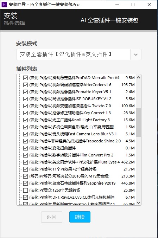Toggle Knoll Light Factory 3 checkbox
158x238 pixels.
click(x=25, y=120)
